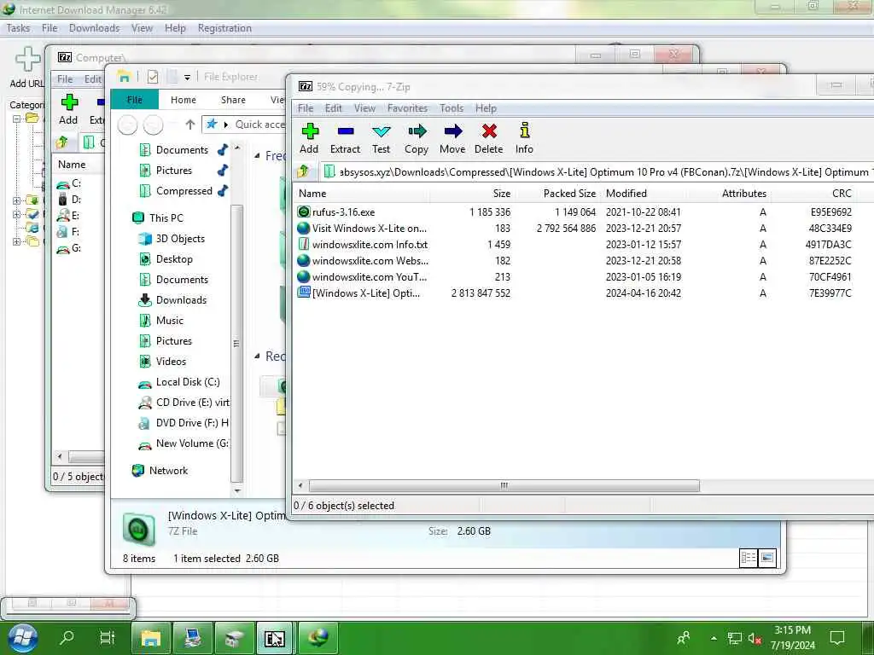
Task: Click the Test icon in the 7-Zip toolbar
Action: 382,131
